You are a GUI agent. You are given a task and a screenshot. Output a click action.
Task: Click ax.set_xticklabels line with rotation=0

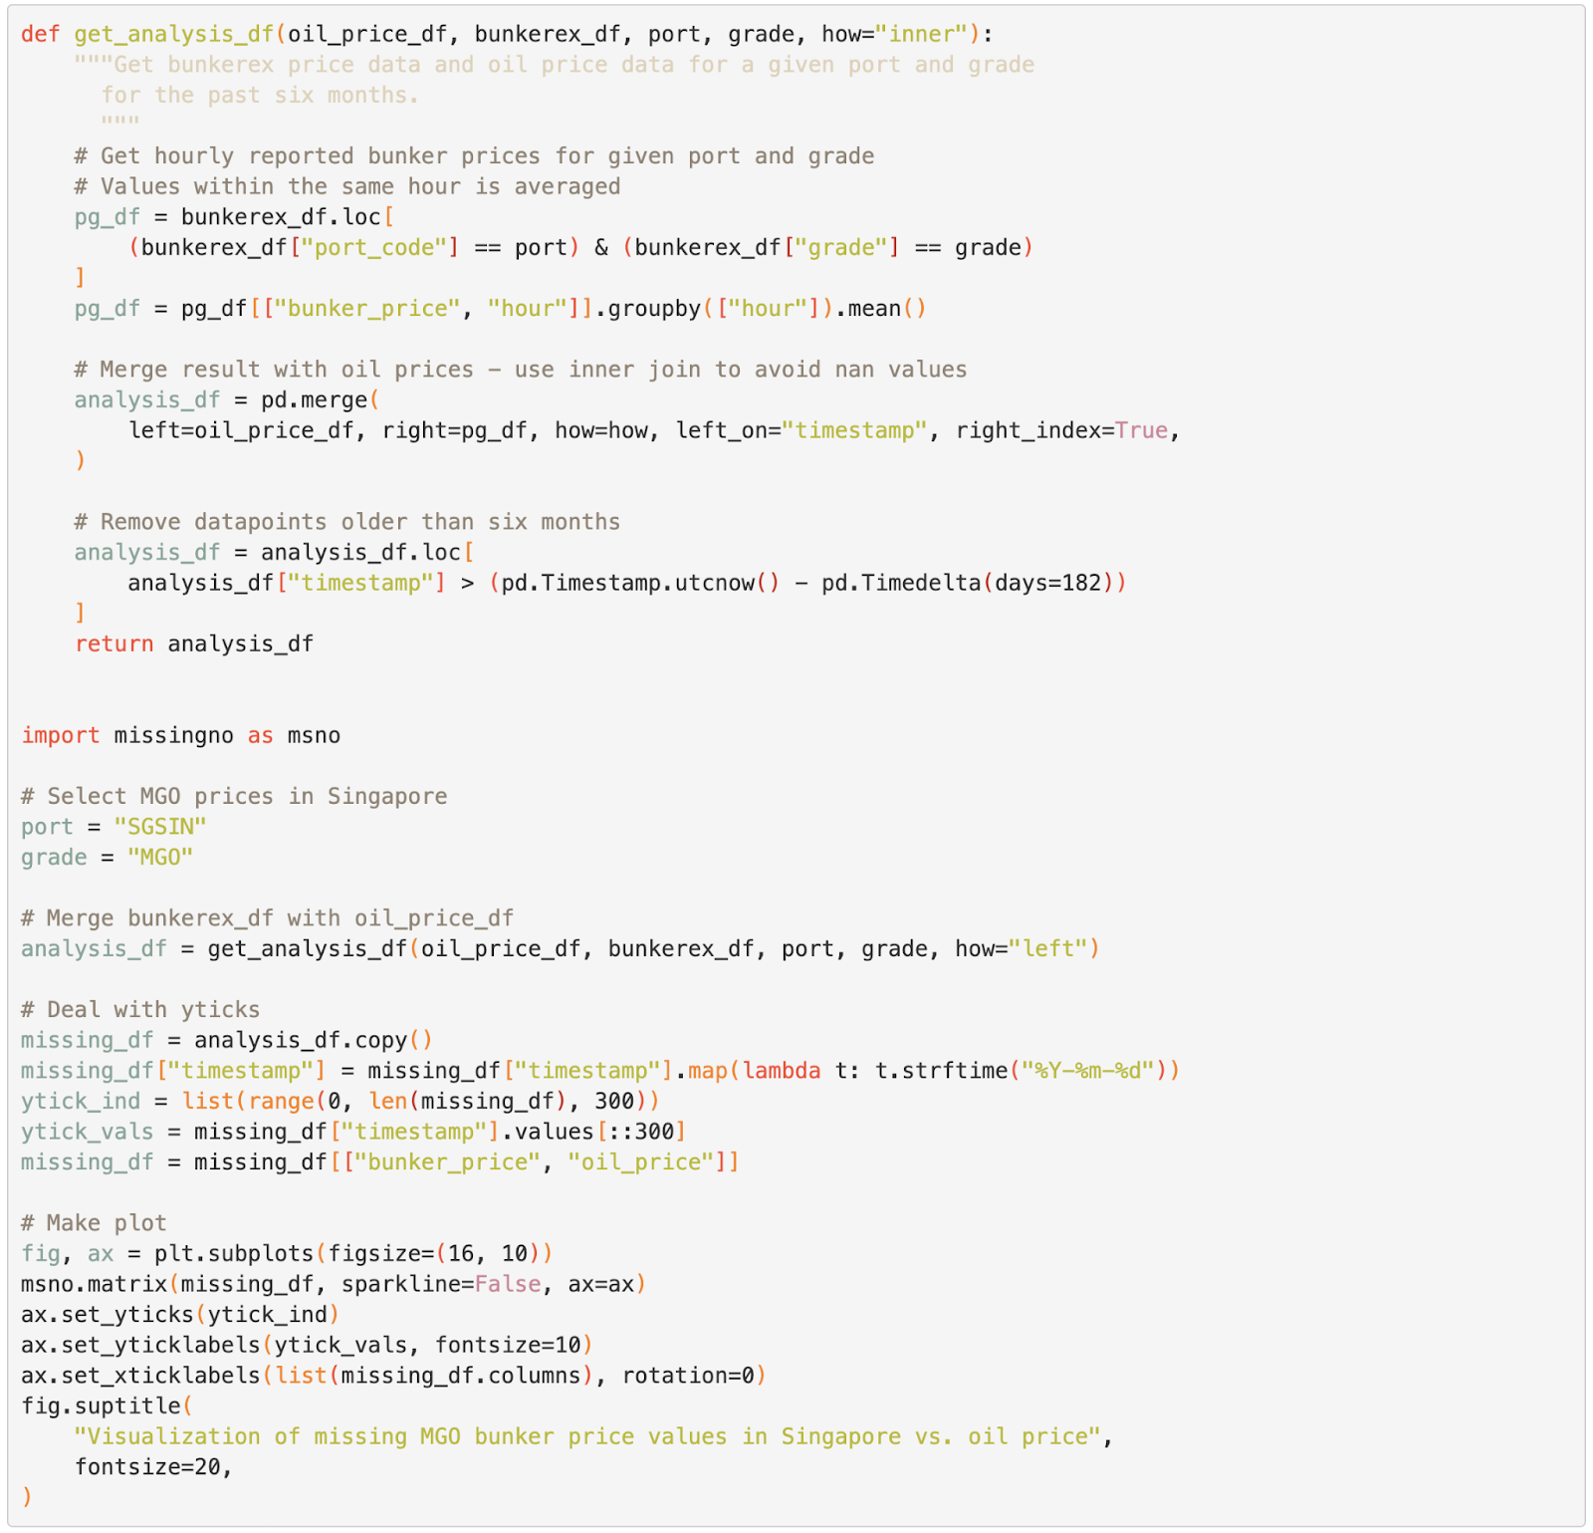393,1376
